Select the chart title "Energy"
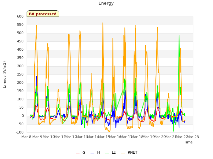The height and width of the screenshot is (159, 213). 106,3
